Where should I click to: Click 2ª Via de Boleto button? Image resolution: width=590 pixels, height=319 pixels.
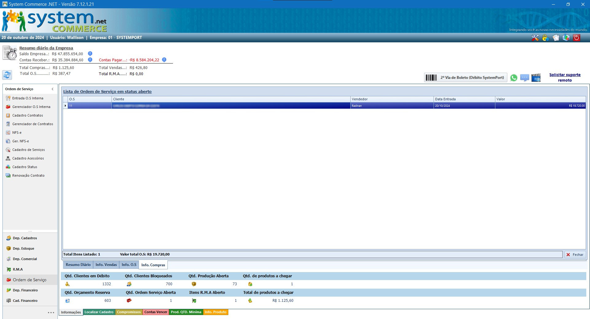point(466,78)
